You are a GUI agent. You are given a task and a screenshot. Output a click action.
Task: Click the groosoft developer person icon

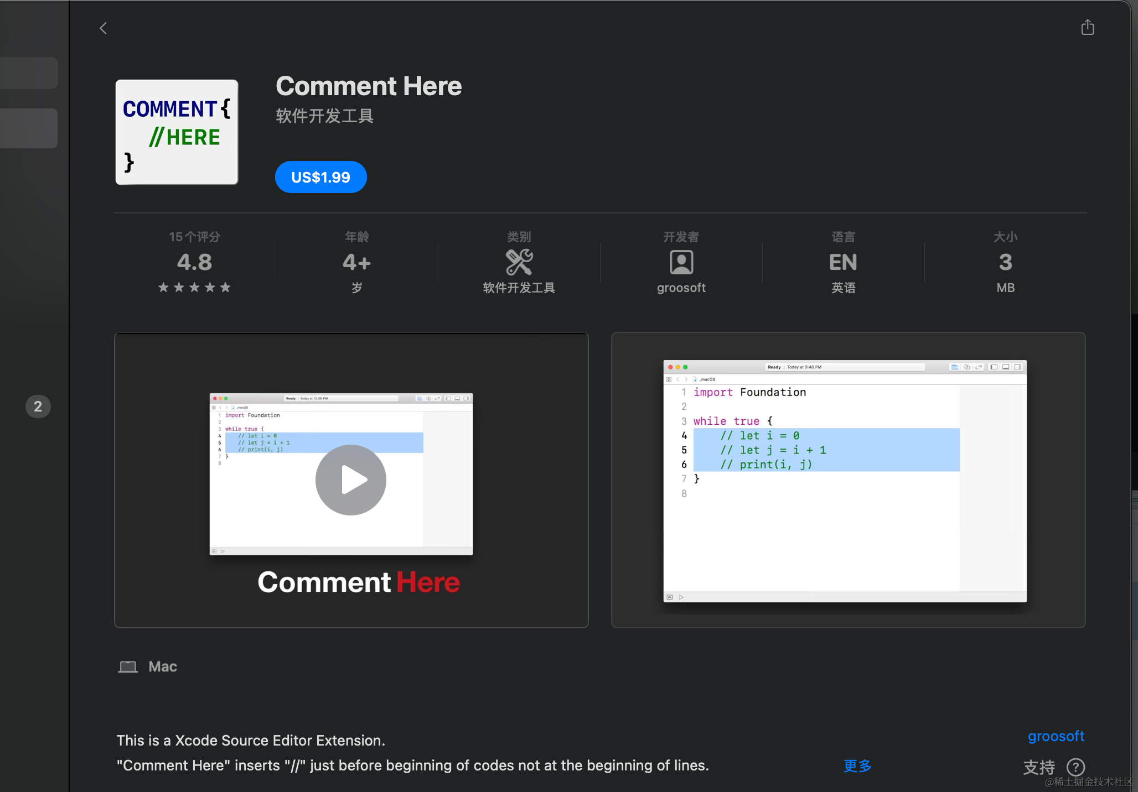coord(681,262)
